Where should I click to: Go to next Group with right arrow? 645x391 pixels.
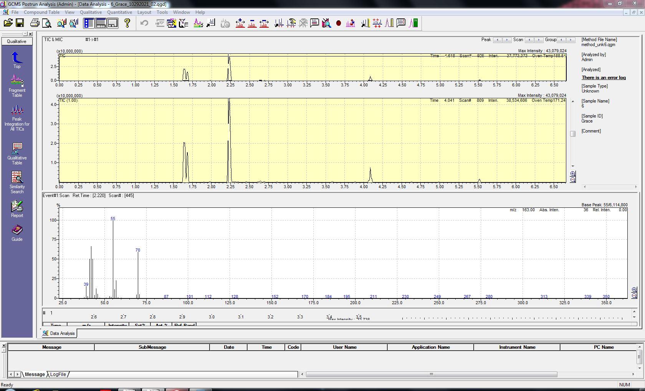click(x=571, y=40)
